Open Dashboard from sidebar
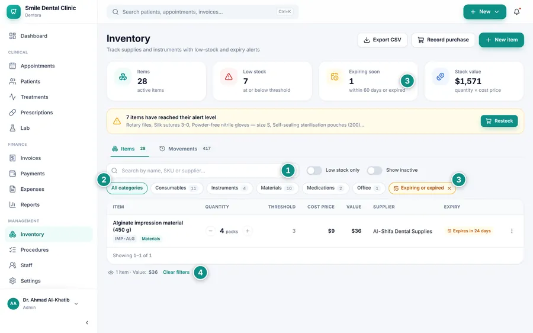 [x=49, y=36]
